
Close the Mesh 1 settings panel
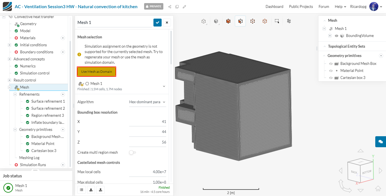167,23
